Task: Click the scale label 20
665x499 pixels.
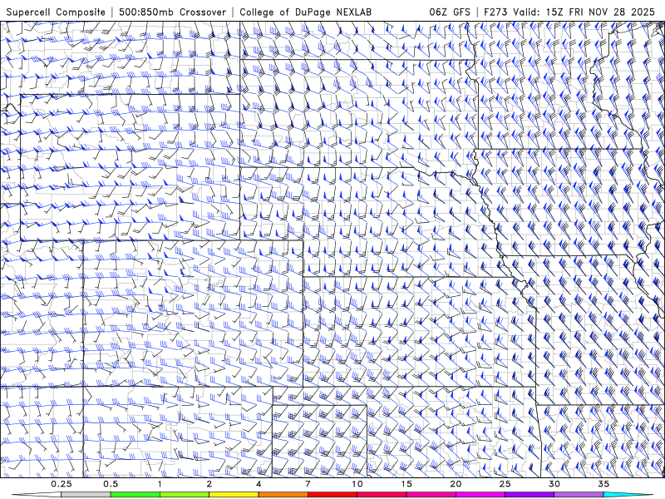Action: pyautogui.click(x=456, y=484)
